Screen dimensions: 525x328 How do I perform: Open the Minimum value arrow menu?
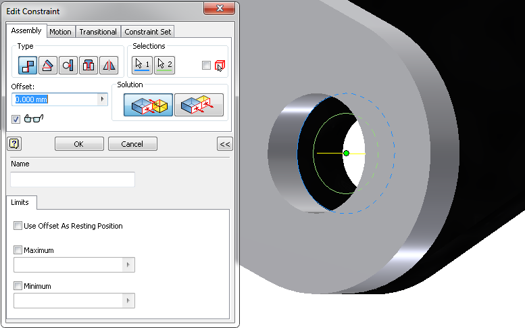pyautogui.click(x=128, y=300)
